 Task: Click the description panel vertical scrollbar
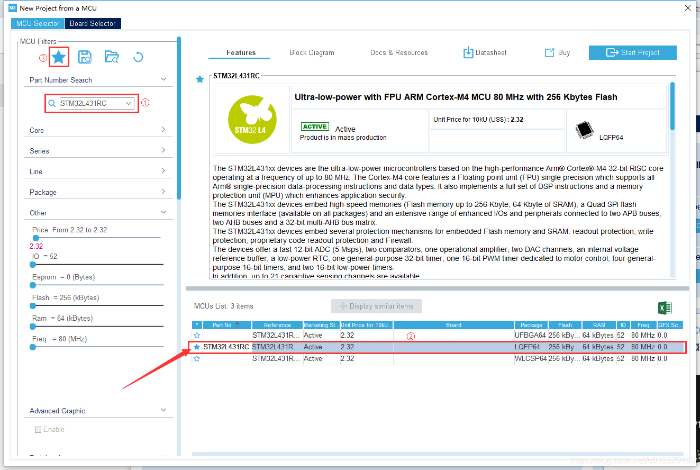[672, 106]
